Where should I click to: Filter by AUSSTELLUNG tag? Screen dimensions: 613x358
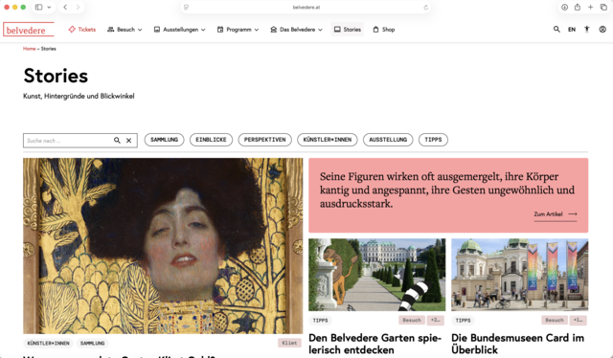[388, 140]
